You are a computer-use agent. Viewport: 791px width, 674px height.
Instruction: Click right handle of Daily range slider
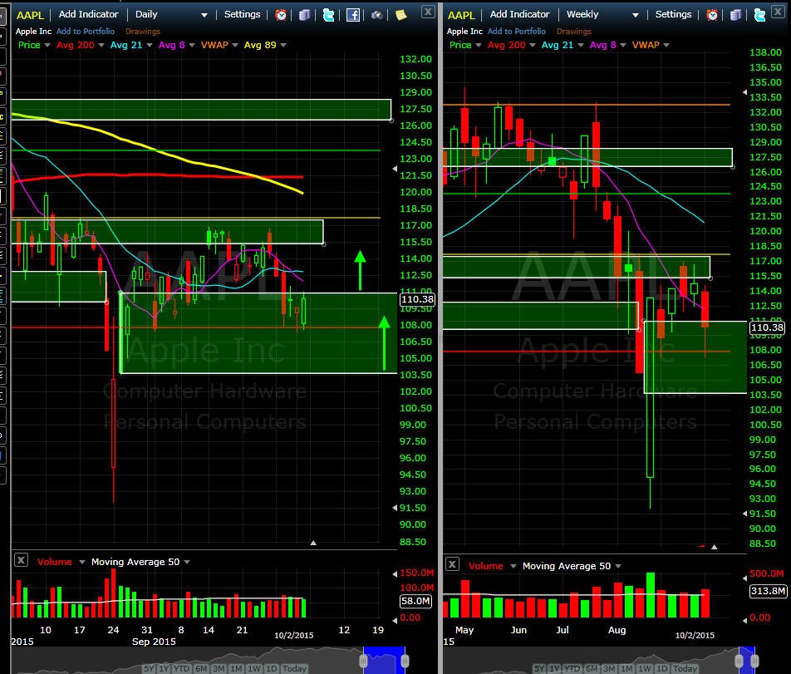pyautogui.click(x=405, y=661)
